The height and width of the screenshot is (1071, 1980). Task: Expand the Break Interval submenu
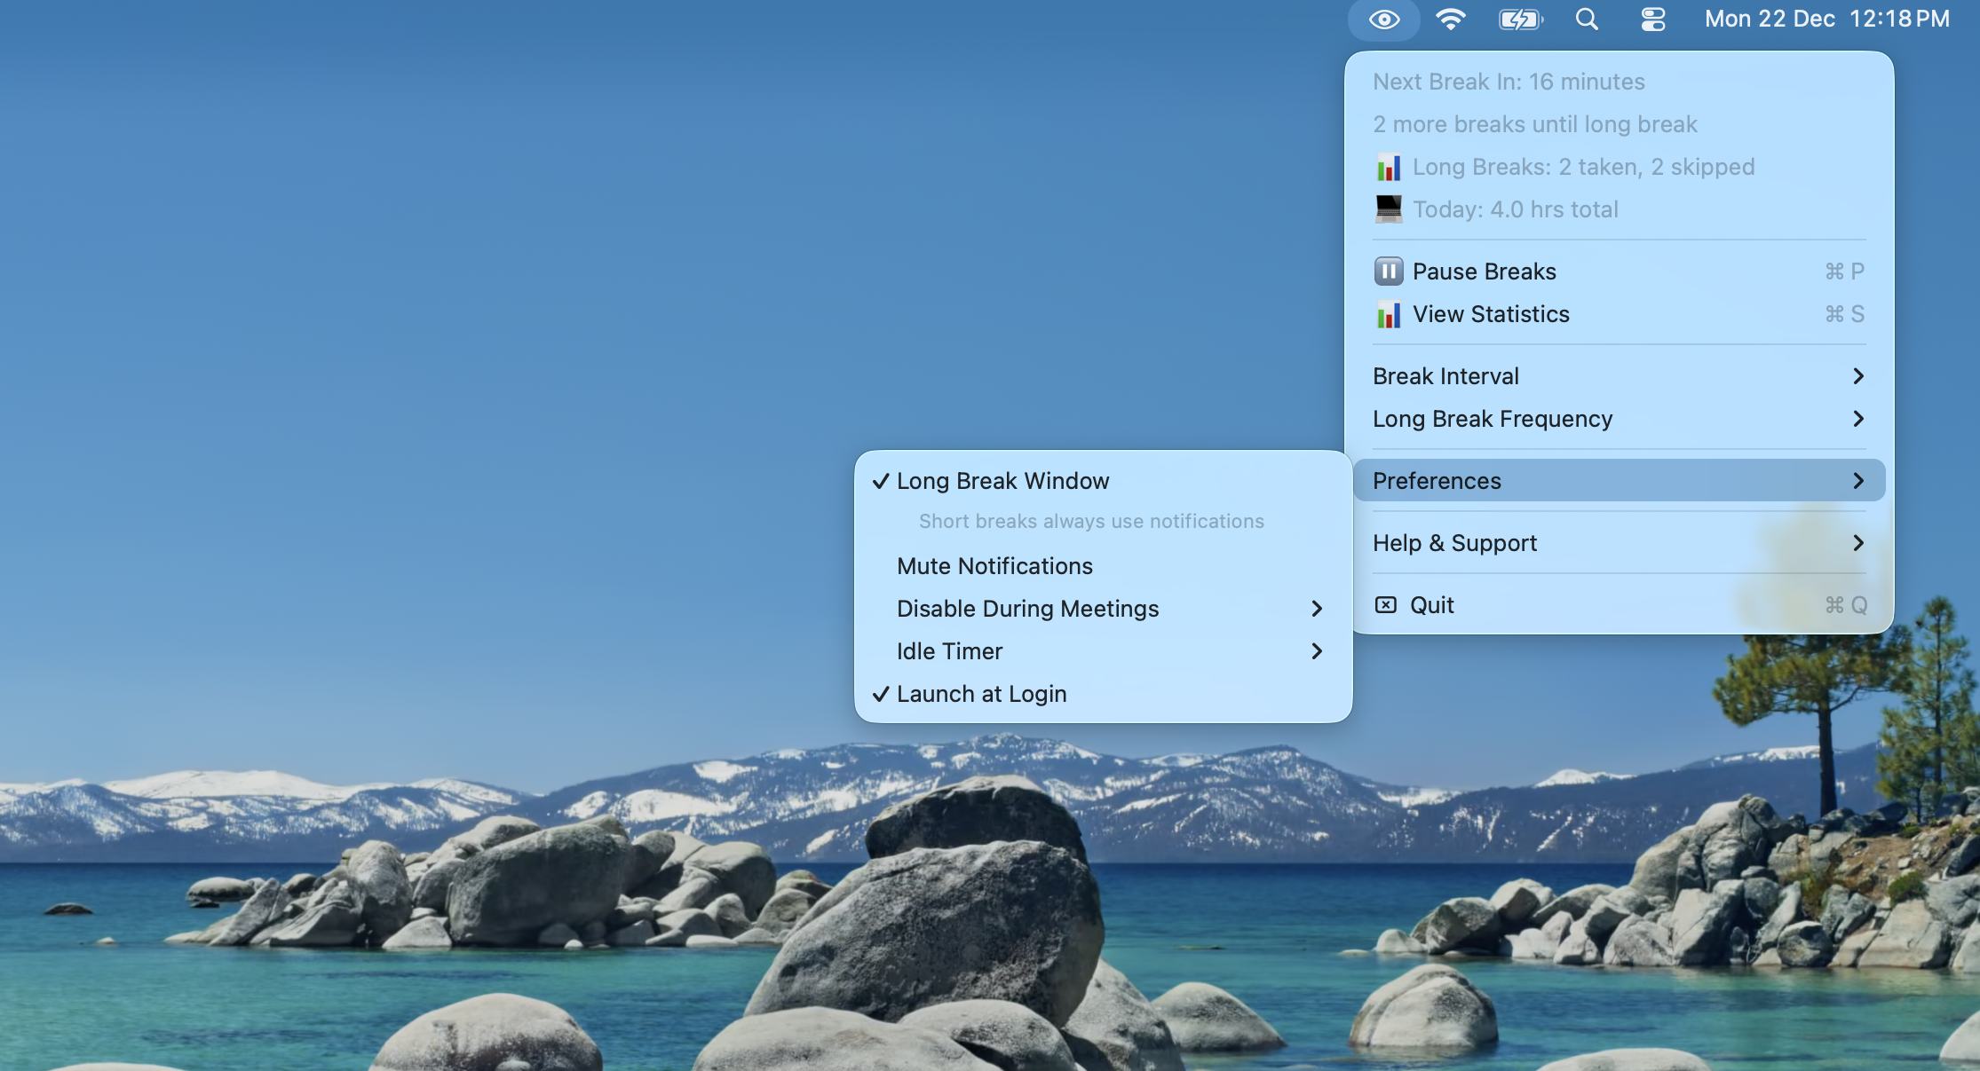[1445, 375]
